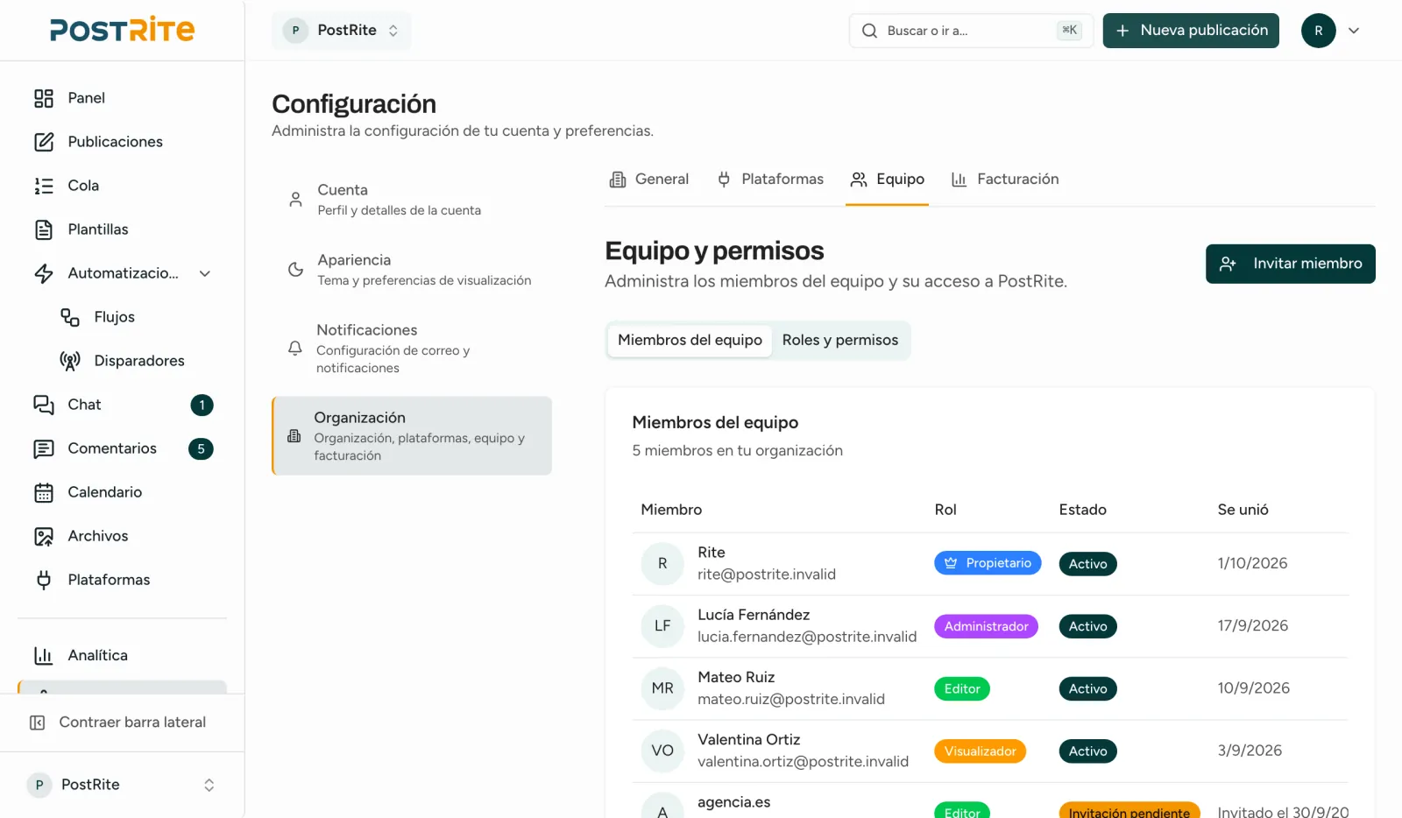Click the Propietario role badge
Screen dimensions: 1402x818
click(x=988, y=563)
